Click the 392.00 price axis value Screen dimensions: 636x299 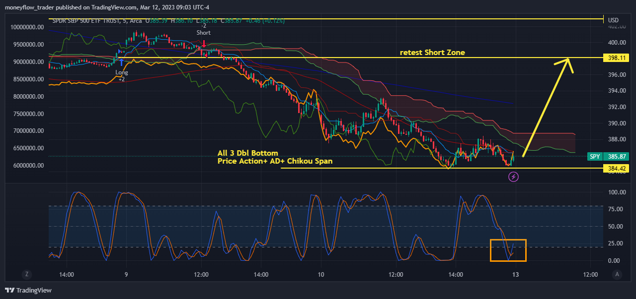tap(617, 107)
